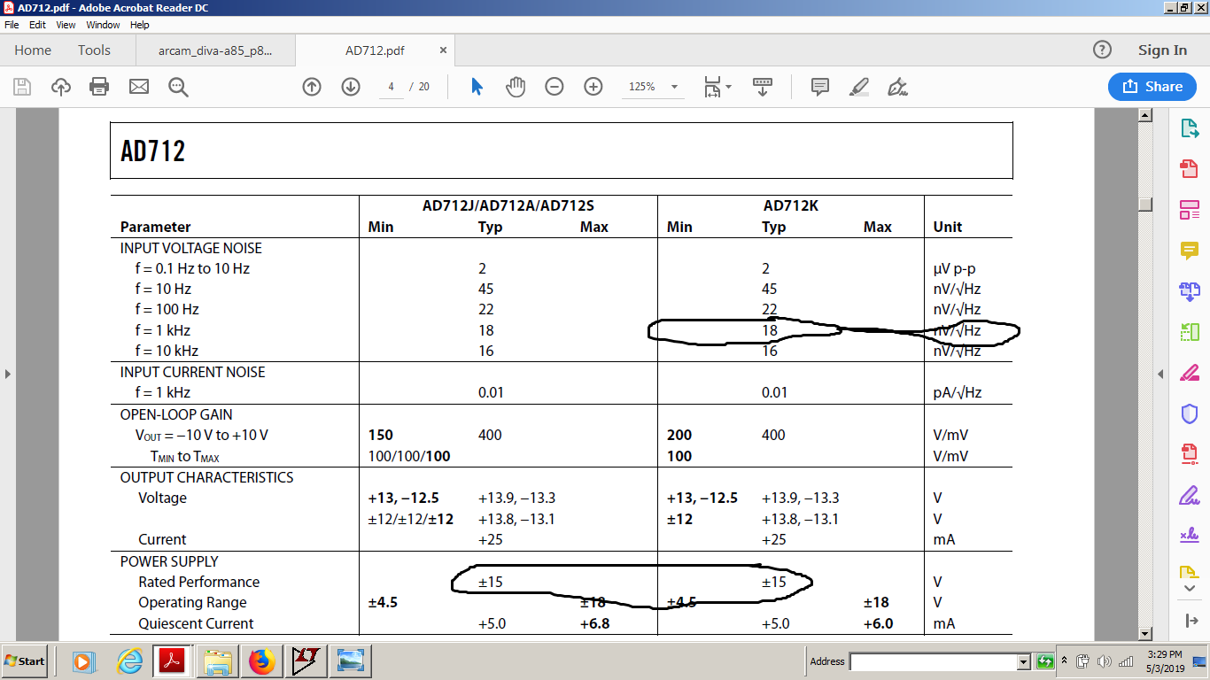Open the View menu
The image size is (1210, 680).
point(66,25)
